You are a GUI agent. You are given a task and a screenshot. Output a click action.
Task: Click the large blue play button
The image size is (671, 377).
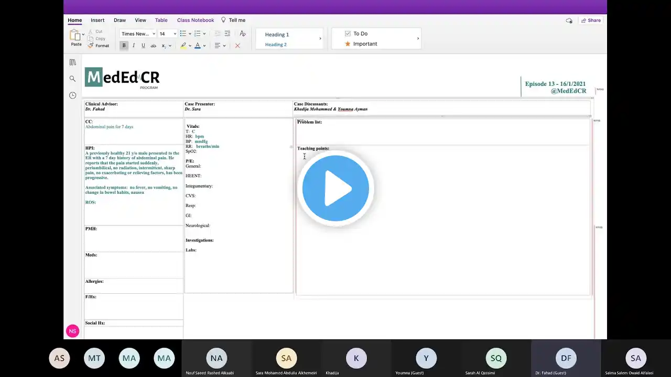[x=335, y=188]
